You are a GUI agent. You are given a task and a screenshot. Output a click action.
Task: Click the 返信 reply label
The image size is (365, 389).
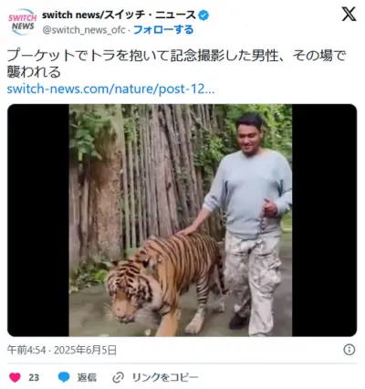[87, 378]
